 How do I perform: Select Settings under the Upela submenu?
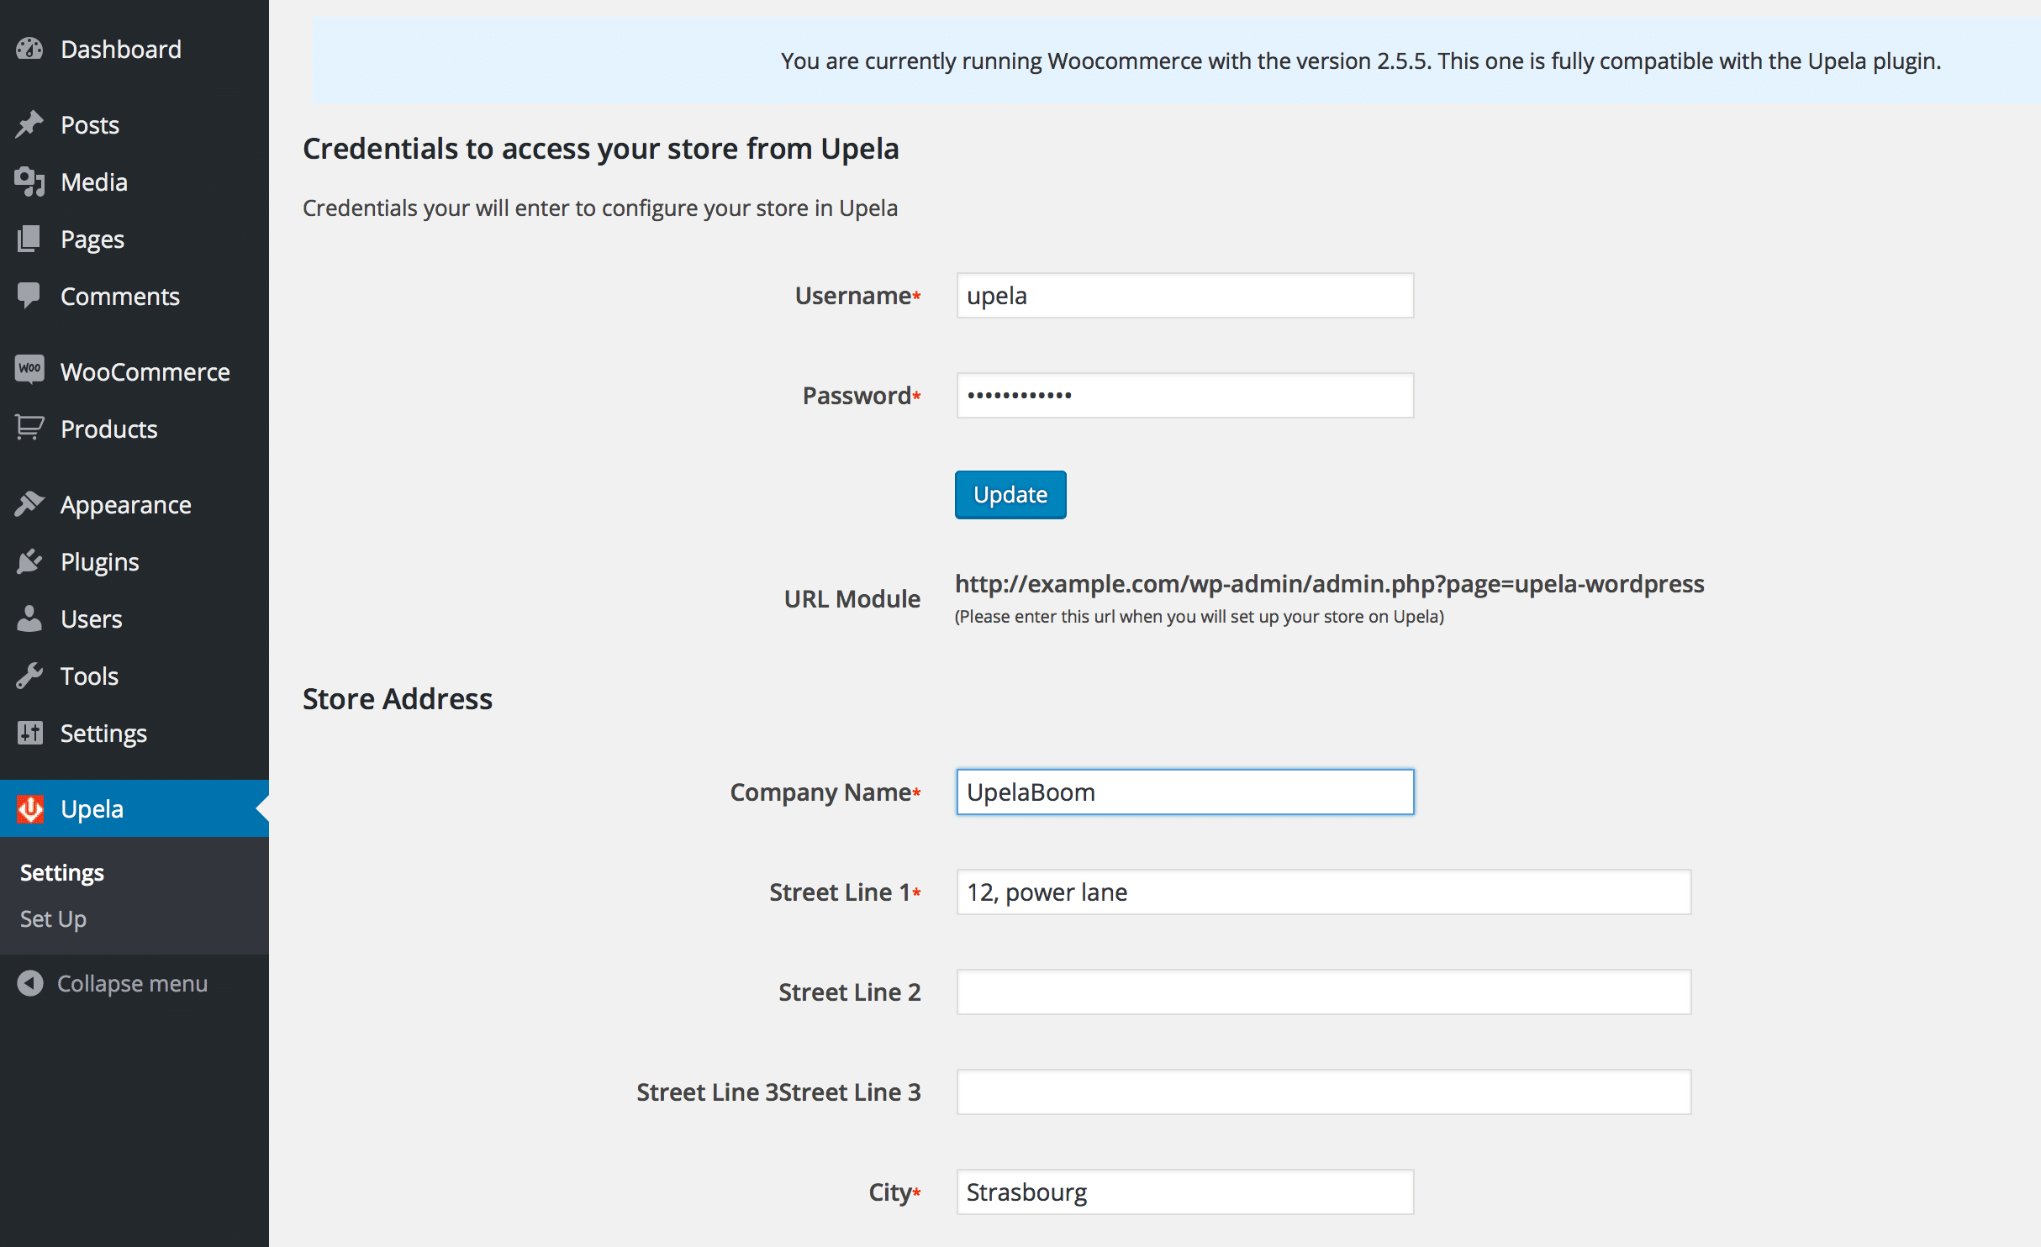[62, 872]
